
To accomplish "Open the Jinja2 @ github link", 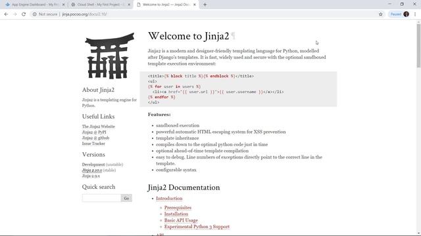I will pos(95,138).
